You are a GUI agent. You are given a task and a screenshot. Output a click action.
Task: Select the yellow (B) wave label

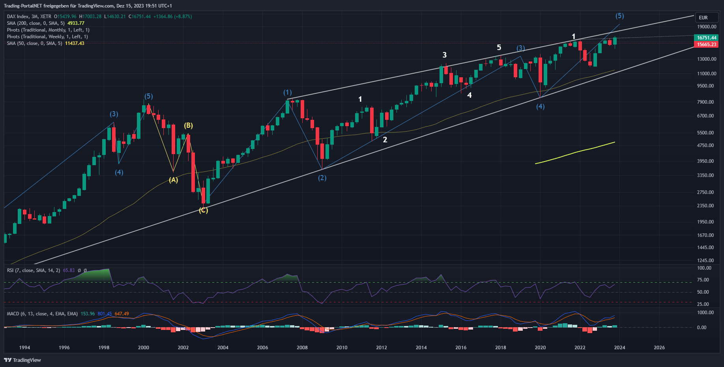coord(188,126)
